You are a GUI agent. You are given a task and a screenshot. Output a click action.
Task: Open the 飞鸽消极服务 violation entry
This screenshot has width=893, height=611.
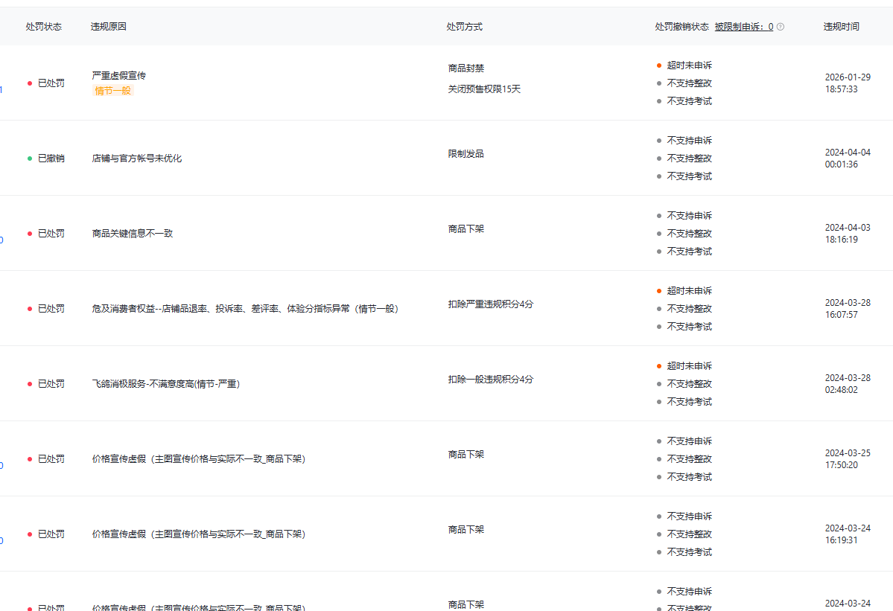(165, 384)
